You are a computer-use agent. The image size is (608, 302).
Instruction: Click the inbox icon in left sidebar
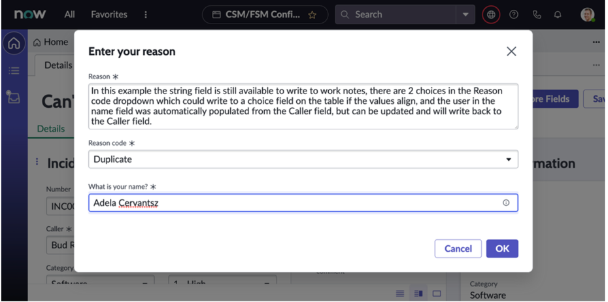tap(14, 97)
